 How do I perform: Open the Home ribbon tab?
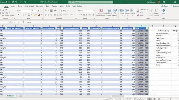tap(6, 6)
